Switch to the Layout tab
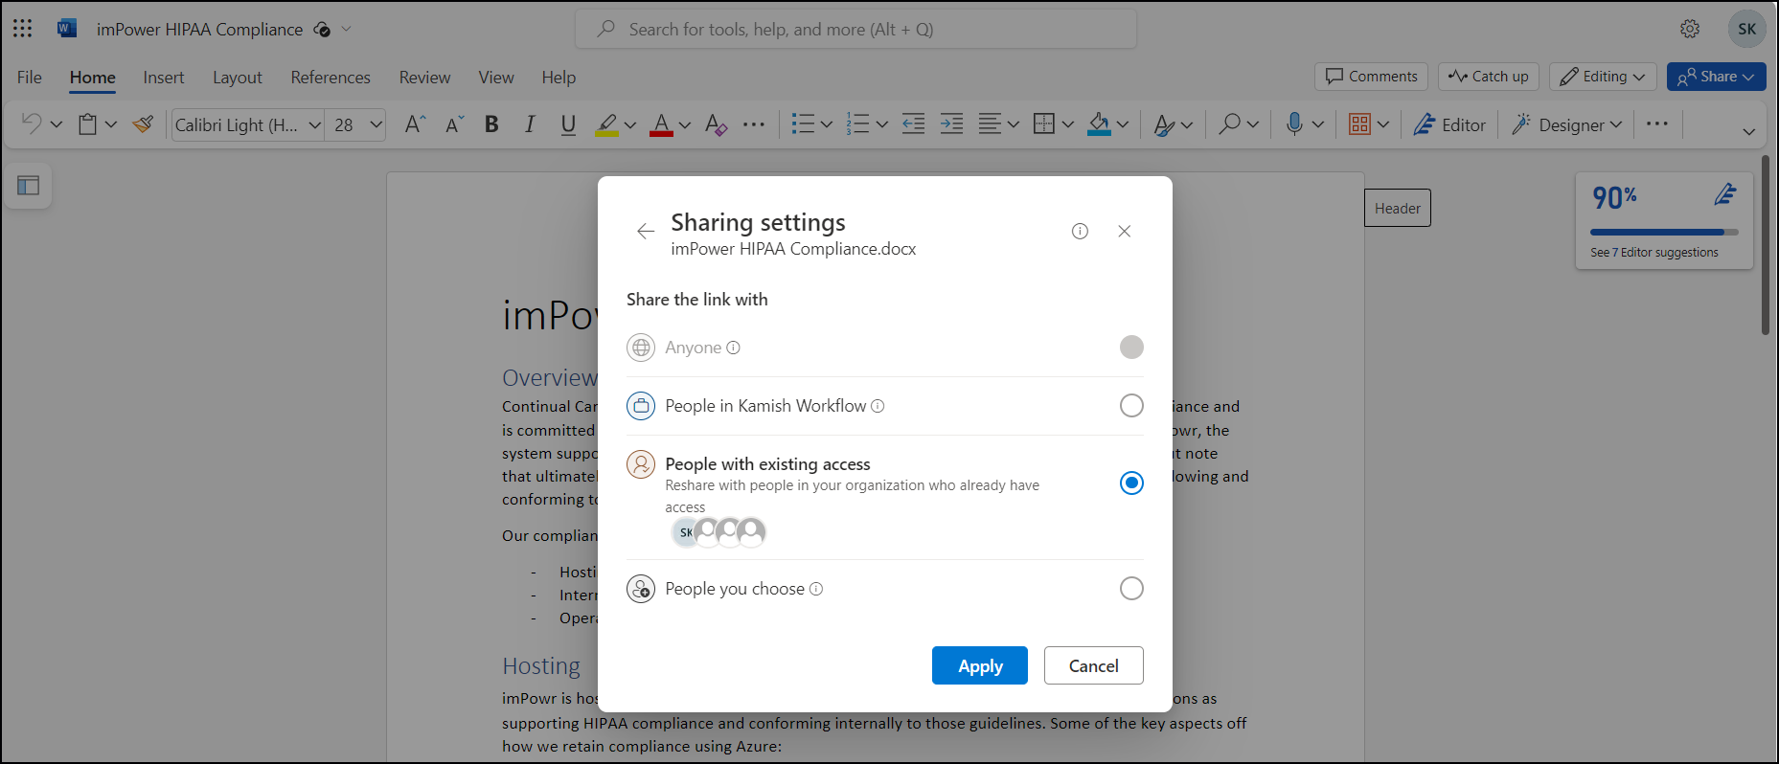The height and width of the screenshot is (764, 1779). [x=238, y=78]
